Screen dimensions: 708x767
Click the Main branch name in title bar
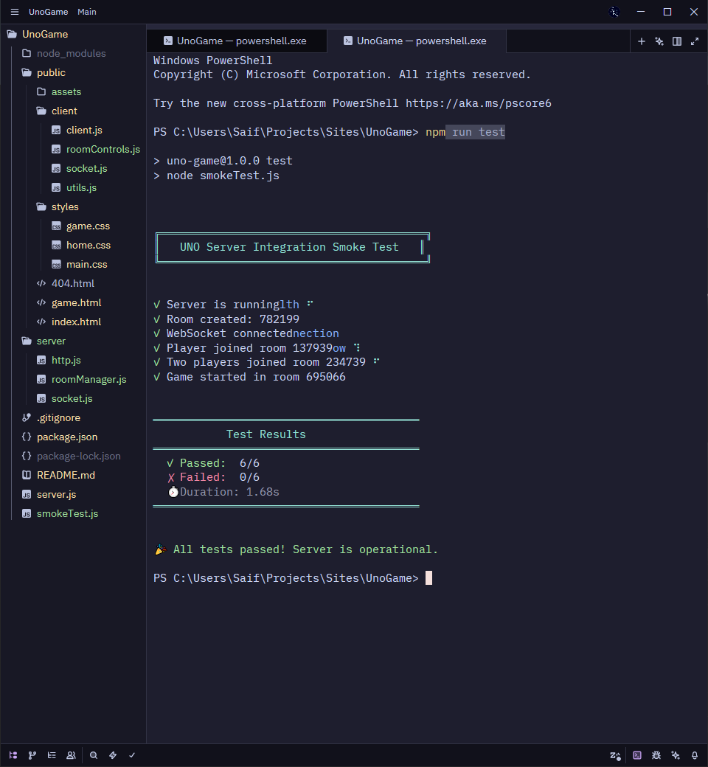[87, 12]
